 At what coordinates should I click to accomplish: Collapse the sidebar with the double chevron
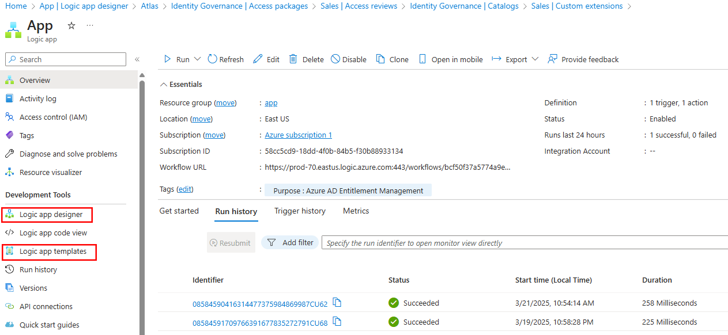pyautogui.click(x=137, y=59)
